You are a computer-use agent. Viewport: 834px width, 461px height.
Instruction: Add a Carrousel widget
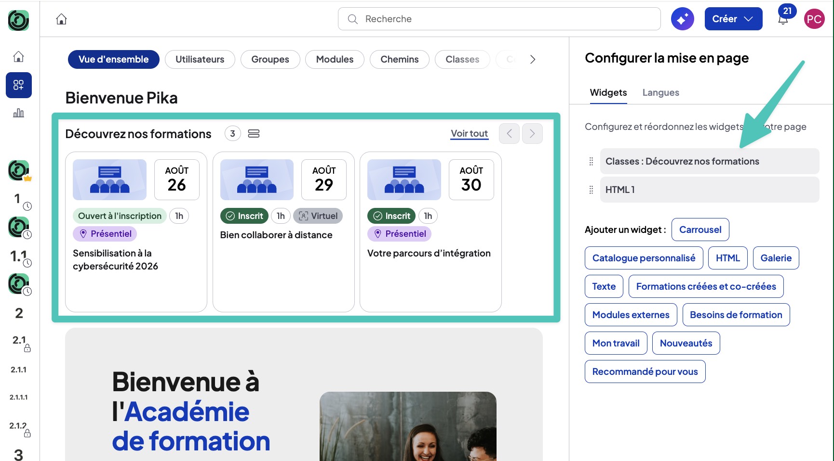point(700,230)
